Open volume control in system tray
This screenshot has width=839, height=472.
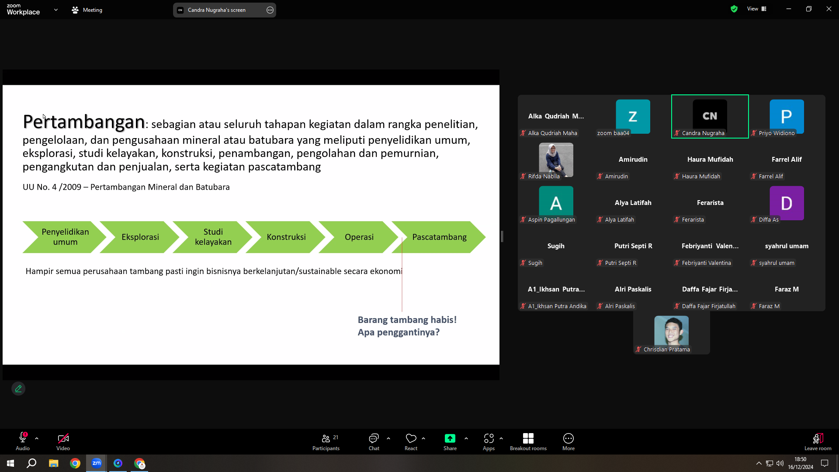coord(780,463)
